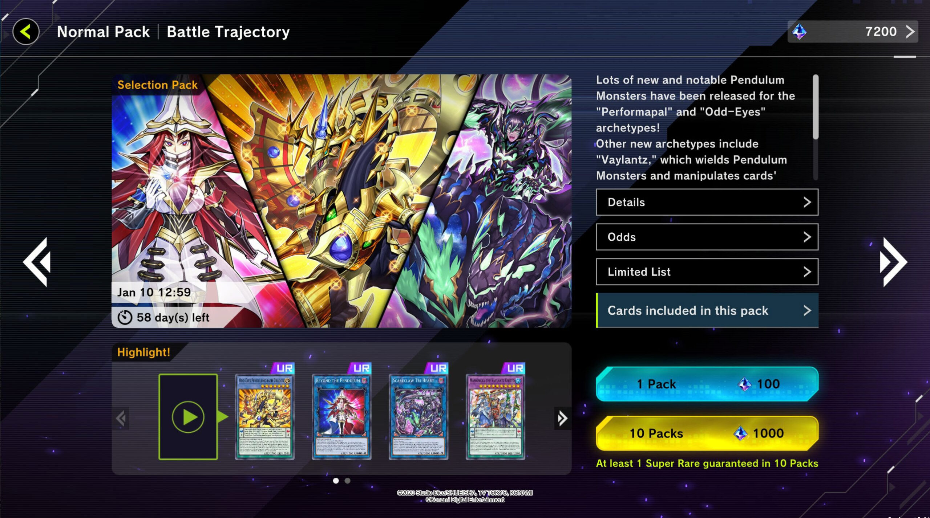Open gem balance of 7200
This screenshot has width=930, height=518.
[x=852, y=32]
